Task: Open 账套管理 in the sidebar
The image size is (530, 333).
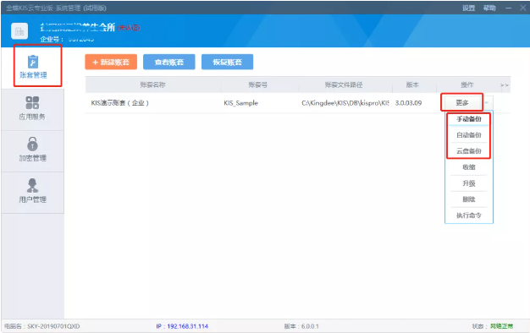Action: (x=33, y=67)
